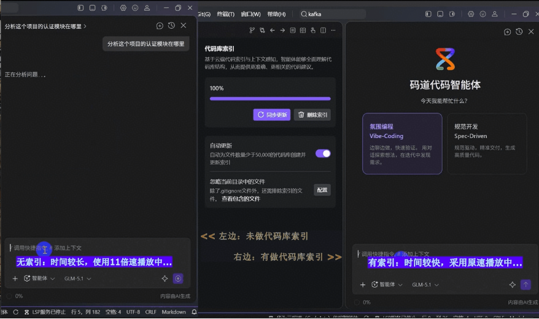The image size is (539, 319).
Task: Expand 智能体 mode dropdown in left chat
Action: coord(39,279)
